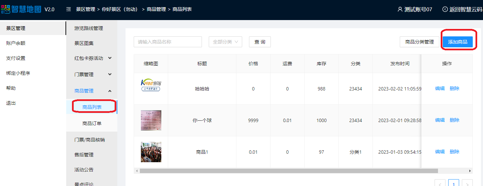Edit the 哈哈哈 product row
The image size is (483, 186).
coord(440,88)
